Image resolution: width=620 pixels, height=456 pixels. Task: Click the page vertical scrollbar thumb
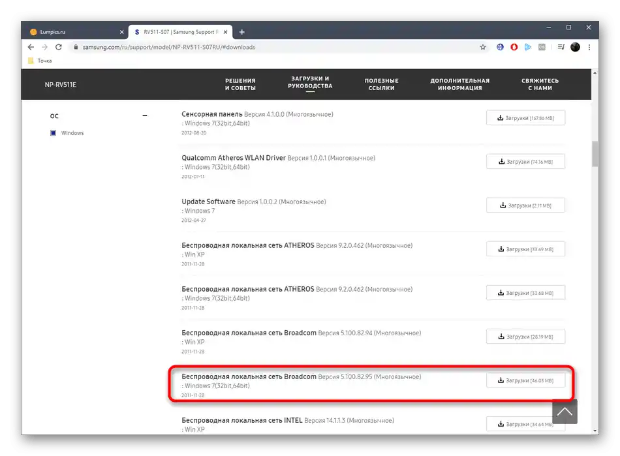[595, 153]
